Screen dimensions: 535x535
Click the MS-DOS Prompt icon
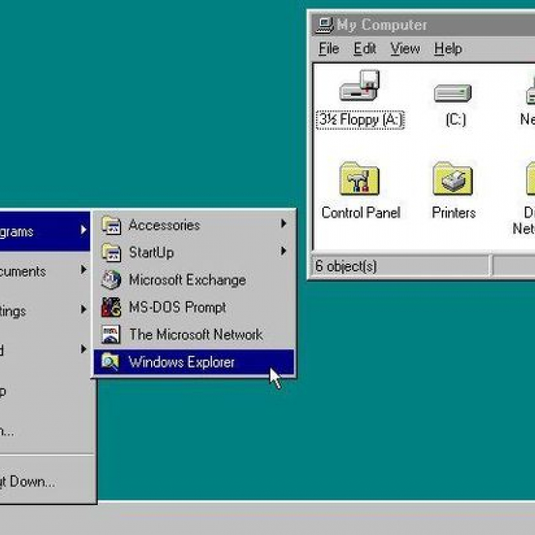pyautogui.click(x=111, y=307)
